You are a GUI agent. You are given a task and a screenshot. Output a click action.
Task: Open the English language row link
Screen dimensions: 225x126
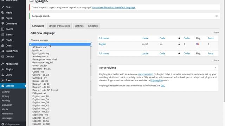(x=102, y=44)
